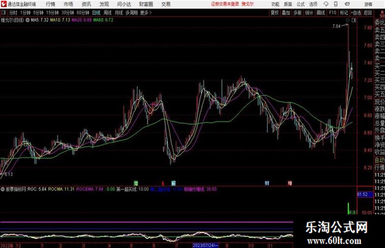Image resolution: width=385 pixels, height=248 pixels.
Task: Open the 行情 menu
Action: click(x=51, y=4)
